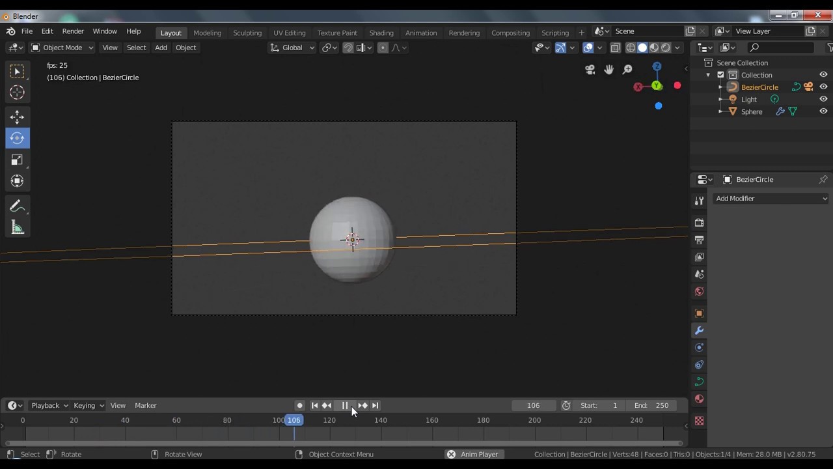Screen dimensions: 833x469
Task: Open the Texture properties checker tab
Action: tap(699, 421)
